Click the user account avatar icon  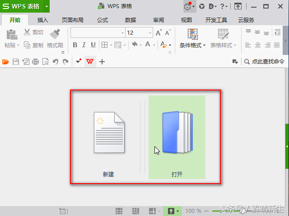tap(187, 7)
